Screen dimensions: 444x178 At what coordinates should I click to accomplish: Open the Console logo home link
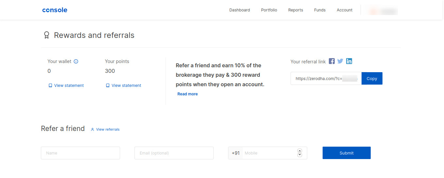tap(55, 10)
